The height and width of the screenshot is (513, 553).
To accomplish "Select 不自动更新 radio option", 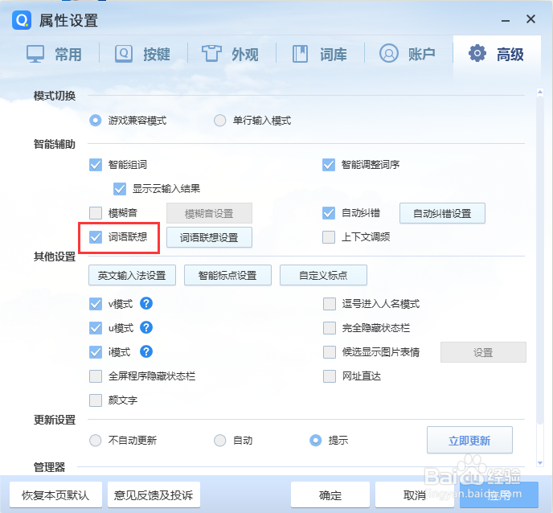I will [x=95, y=441].
